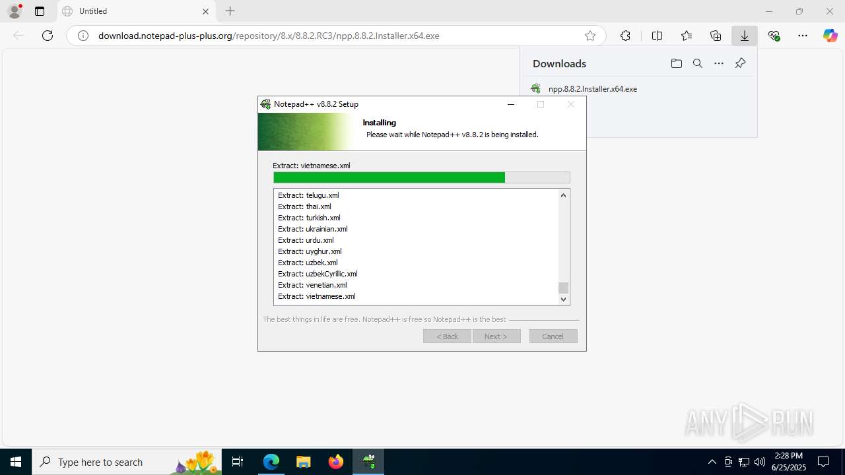Viewport: 845px width, 475px height.
Task: Open Browser essentials heart icon
Action: (774, 36)
